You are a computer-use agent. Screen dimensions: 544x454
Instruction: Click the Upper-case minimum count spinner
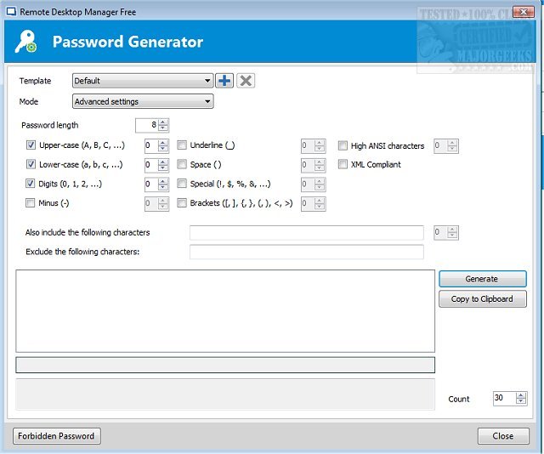[156, 145]
